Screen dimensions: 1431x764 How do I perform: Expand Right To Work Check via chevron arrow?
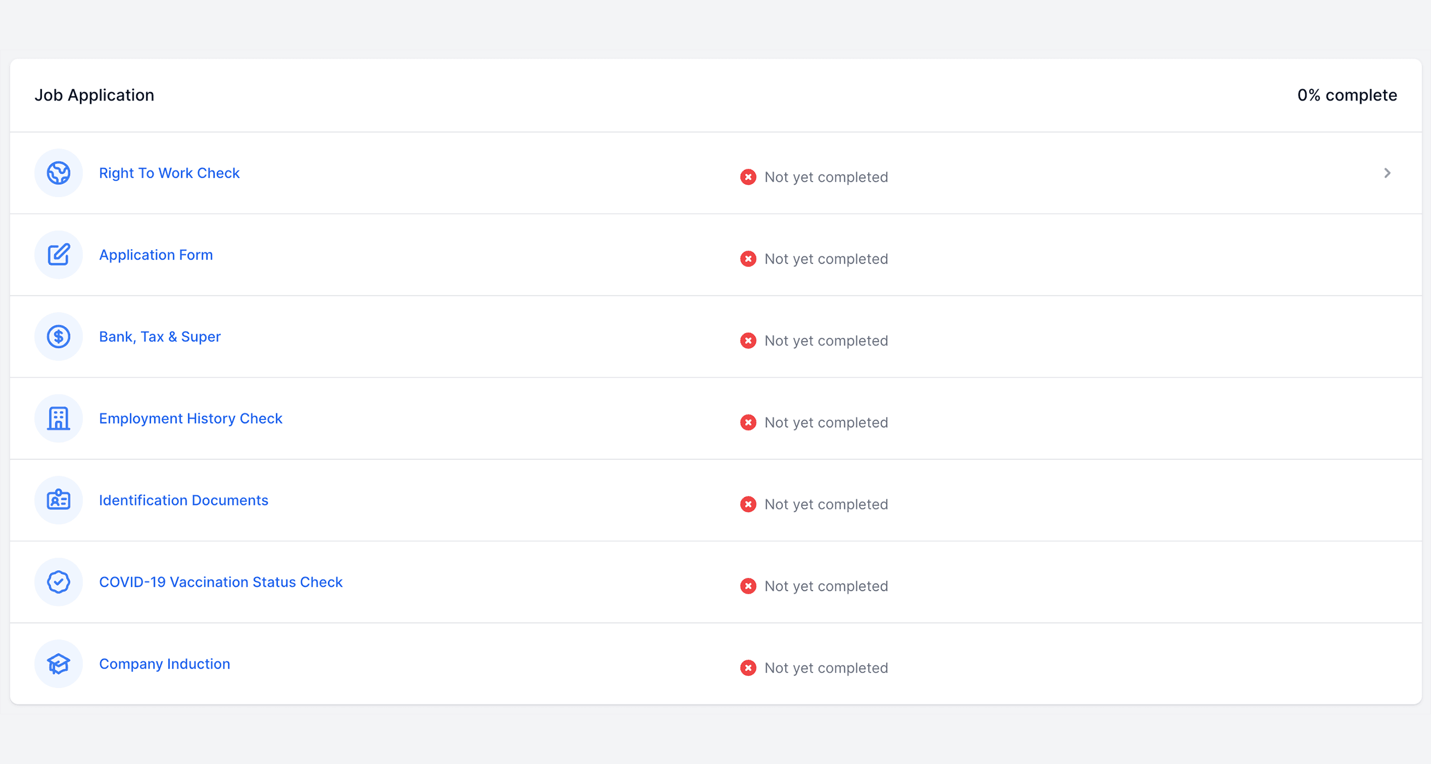tap(1387, 173)
